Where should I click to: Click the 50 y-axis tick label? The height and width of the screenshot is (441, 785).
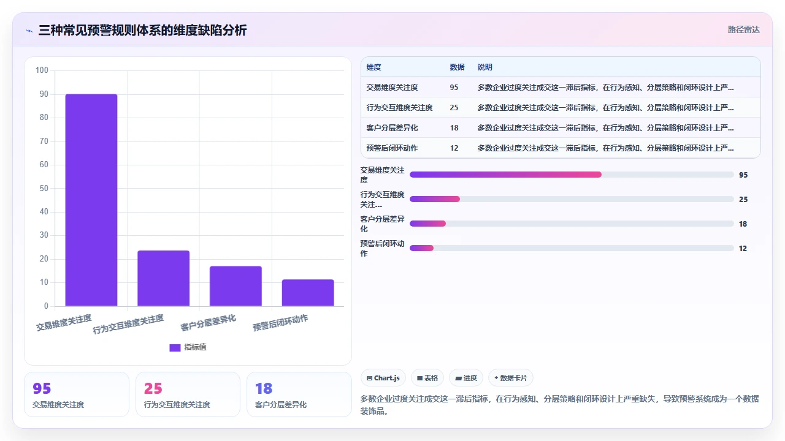[44, 188]
